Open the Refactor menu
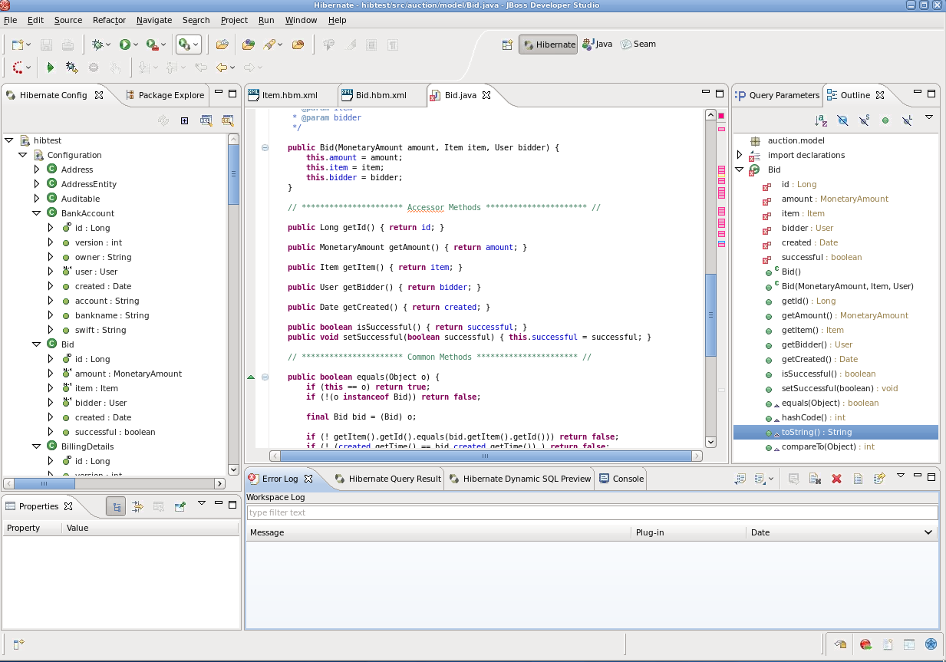The image size is (946, 662). (109, 20)
